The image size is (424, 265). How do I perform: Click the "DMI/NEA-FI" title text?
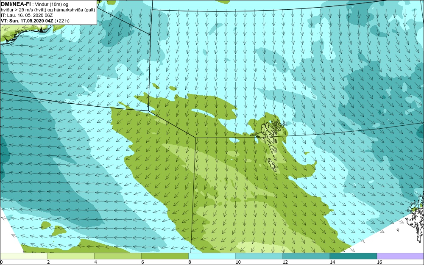(x=16, y=4)
